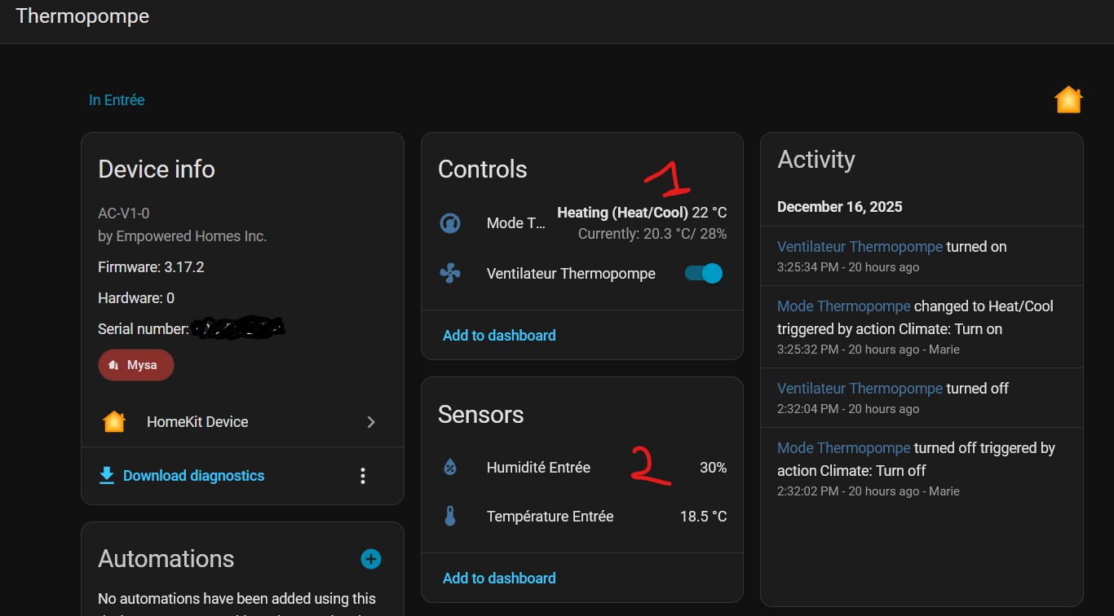This screenshot has height=616, width=1114.
Task: Open Ventilateur Thermopompe 'turned on' activity entry
Action: coord(860,247)
